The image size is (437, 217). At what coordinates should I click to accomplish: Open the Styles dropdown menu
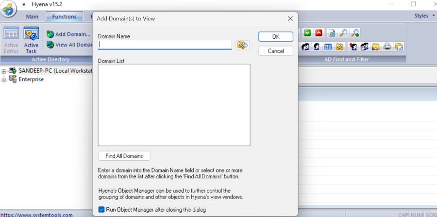coord(424,16)
